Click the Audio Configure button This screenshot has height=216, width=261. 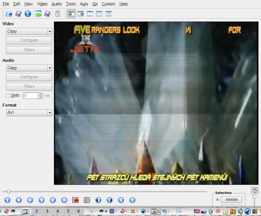click(x=29, y=77)
